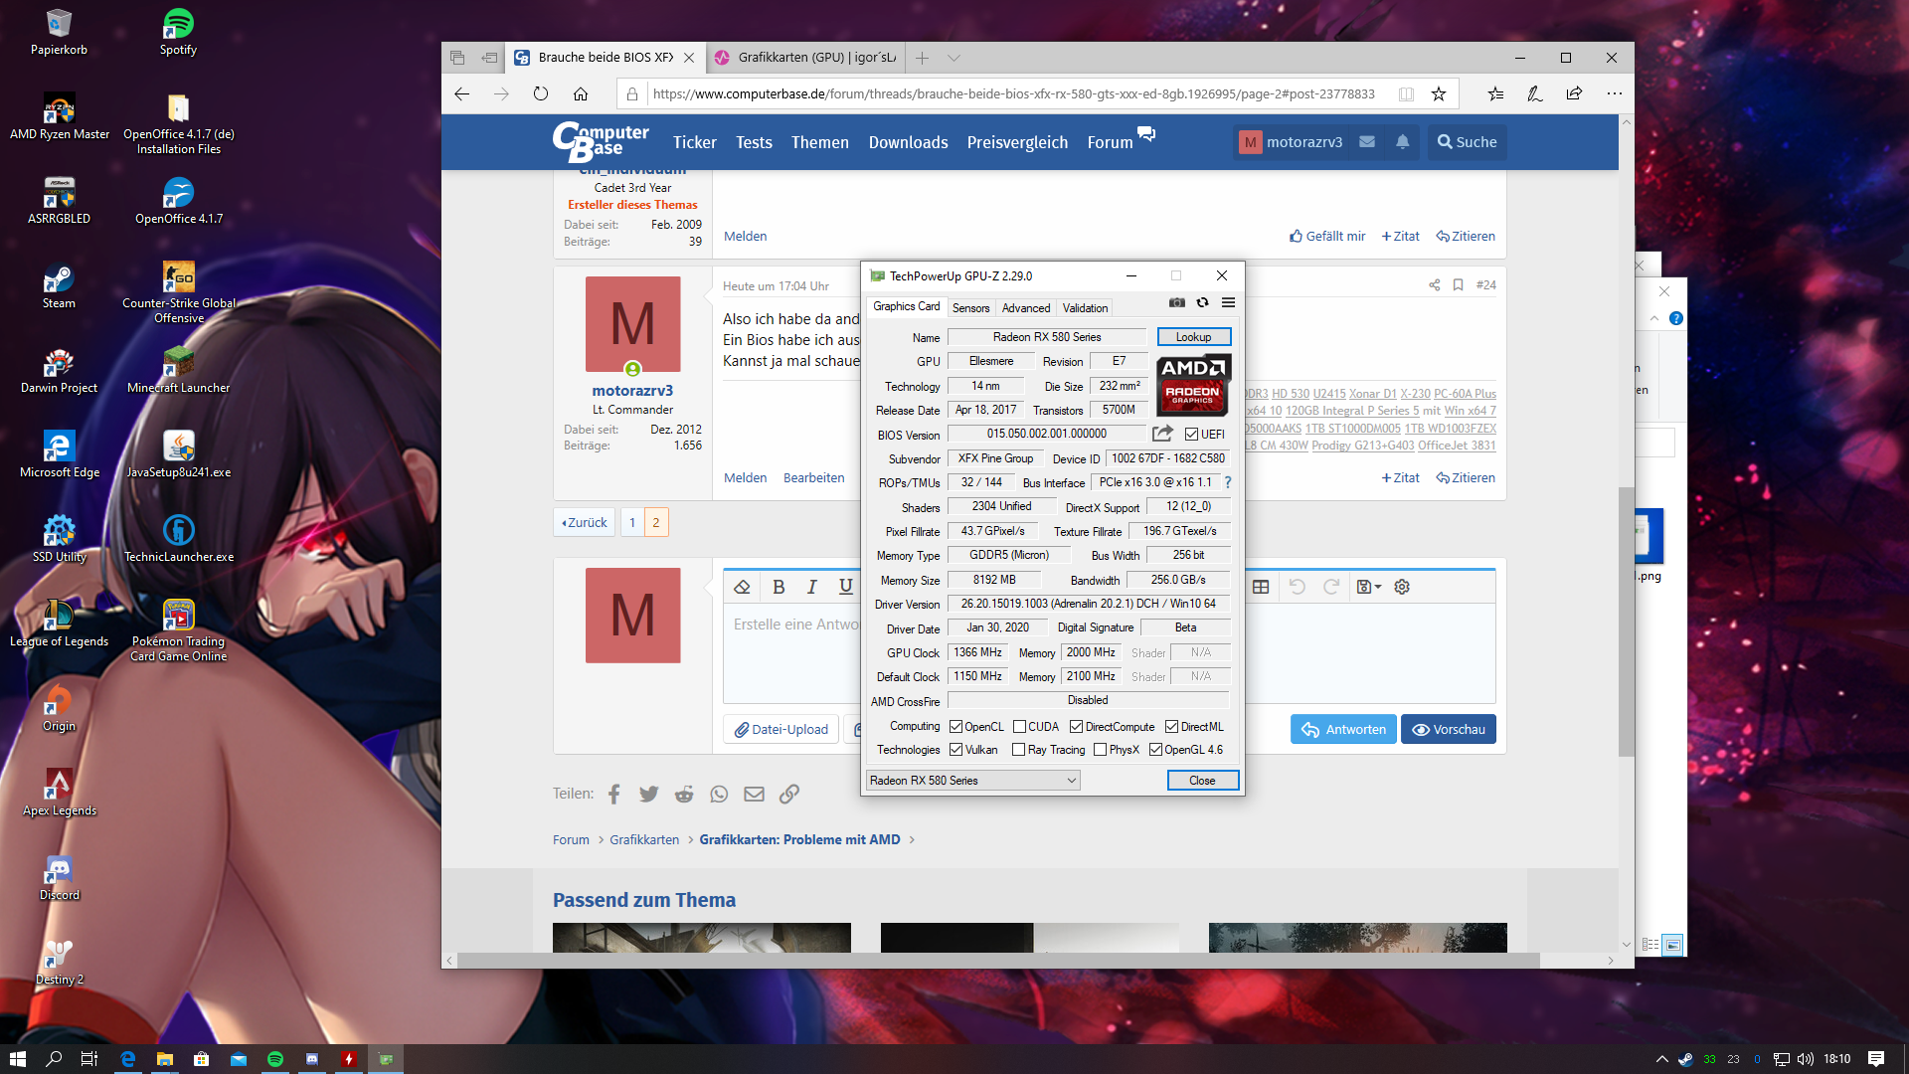
Task: Expand the browser tab list chevron
Action: click(x=954, y=58)
